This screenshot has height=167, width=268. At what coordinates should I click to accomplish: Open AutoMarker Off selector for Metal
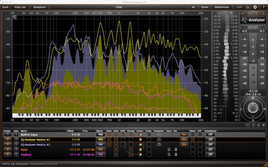coord(210,150)
